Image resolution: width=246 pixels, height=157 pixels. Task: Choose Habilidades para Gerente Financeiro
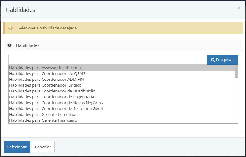pyautogui.click(x=122, y=120)
